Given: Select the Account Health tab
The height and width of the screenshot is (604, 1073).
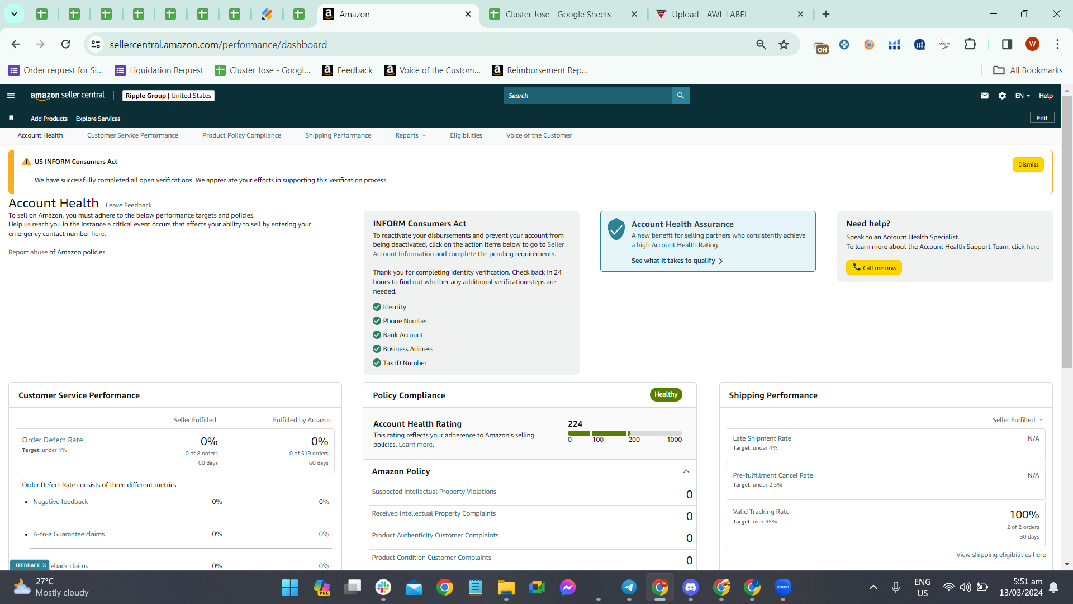Looking at the screenshot, I should [x=40, y=135].
